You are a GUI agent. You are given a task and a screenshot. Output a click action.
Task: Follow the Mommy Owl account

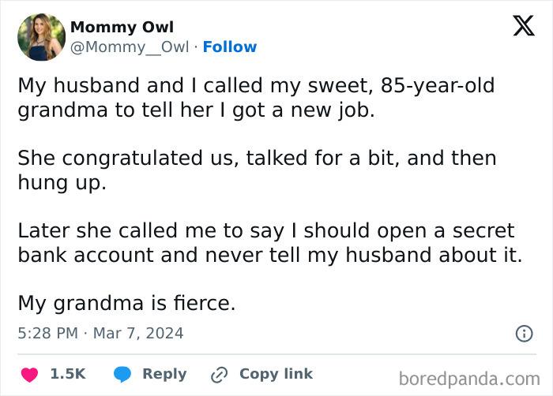click(x=230, y=47)
